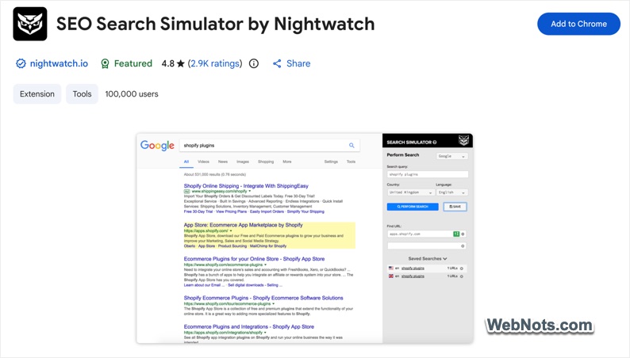Click the "100,000 users" text

[132, 93]
